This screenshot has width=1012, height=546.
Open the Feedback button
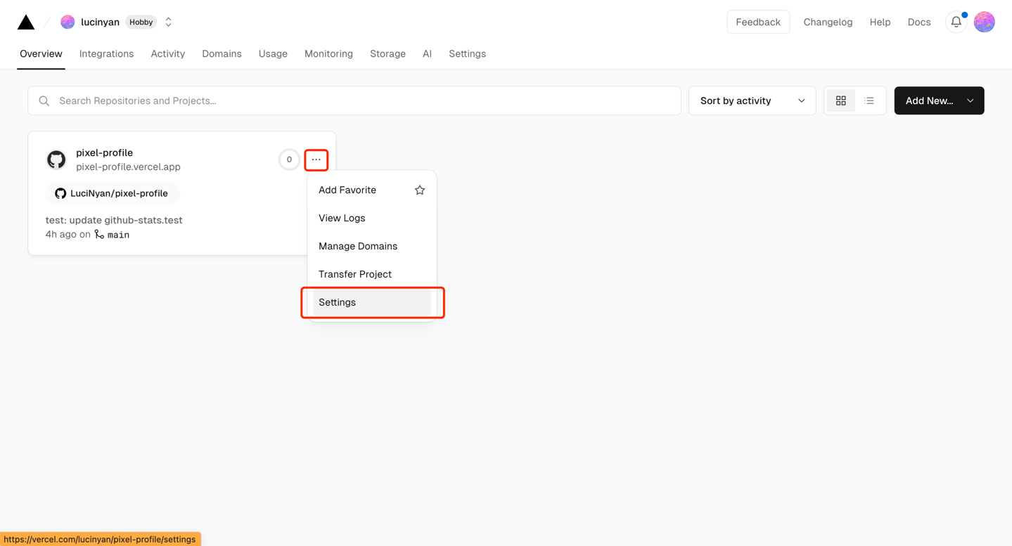tap(758, 22)
